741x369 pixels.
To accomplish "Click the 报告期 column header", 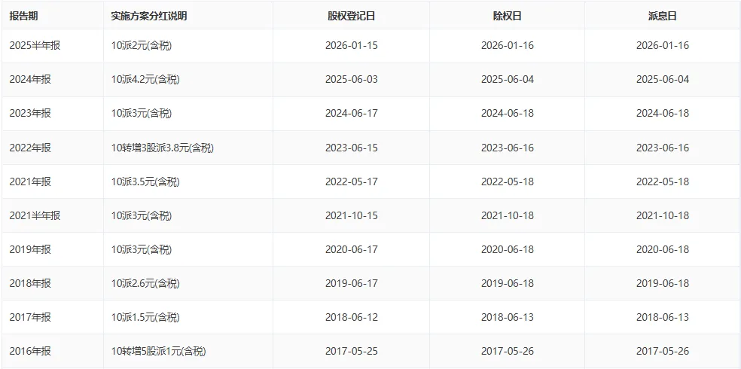I will click(x=23, y=16).
